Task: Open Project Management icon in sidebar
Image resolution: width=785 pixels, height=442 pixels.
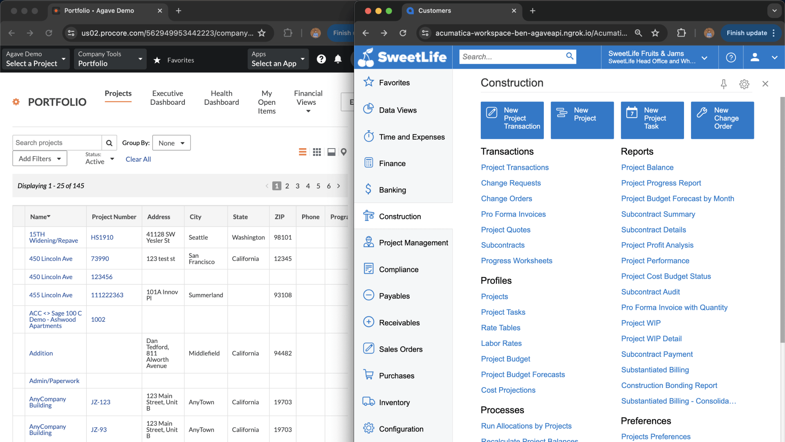Action: point(368,242)
